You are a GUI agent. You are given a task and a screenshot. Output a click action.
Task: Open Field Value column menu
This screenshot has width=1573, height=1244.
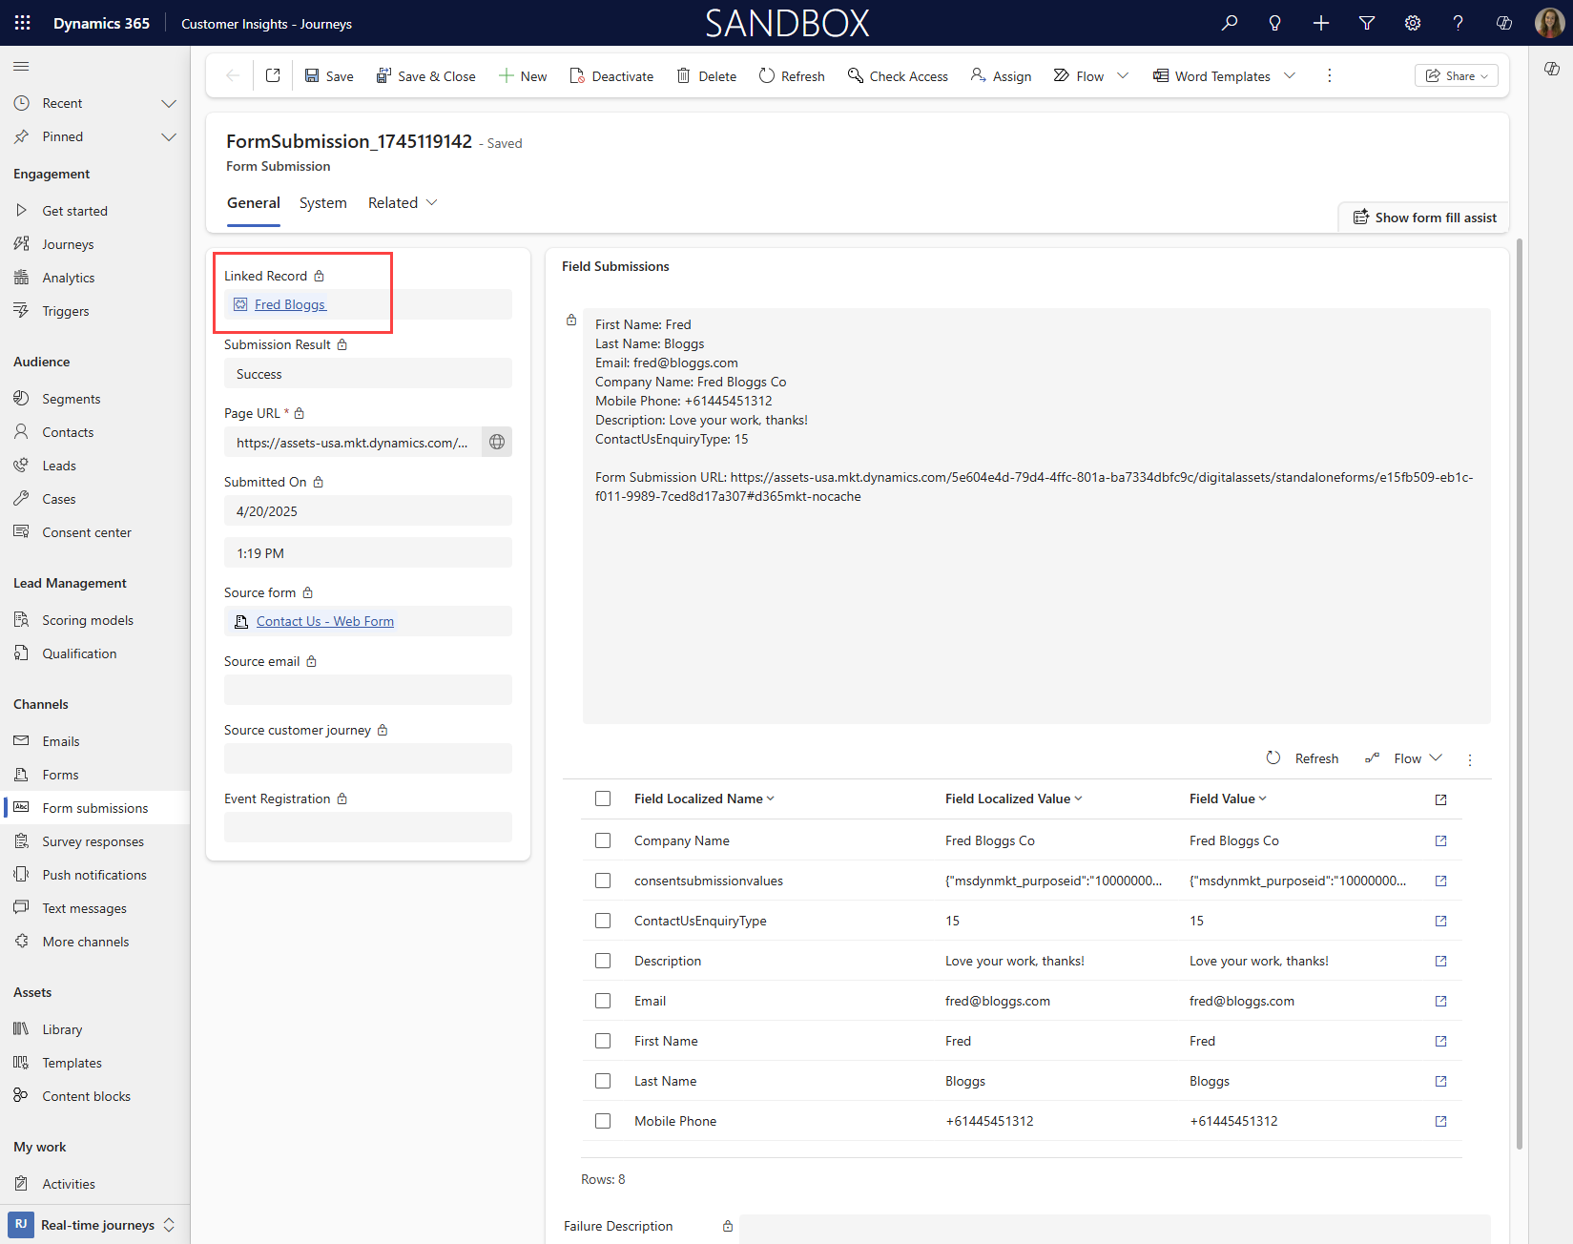[1228, 798]
